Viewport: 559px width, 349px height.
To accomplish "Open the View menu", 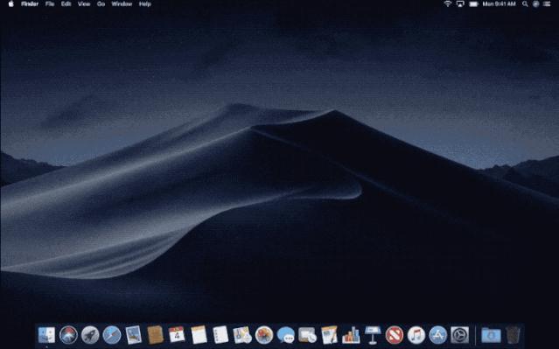I will click(x=84, y=3).
